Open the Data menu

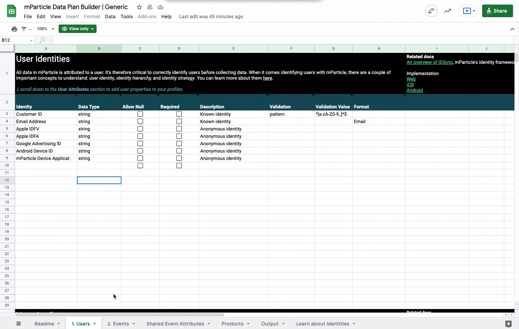pos(110,16)
